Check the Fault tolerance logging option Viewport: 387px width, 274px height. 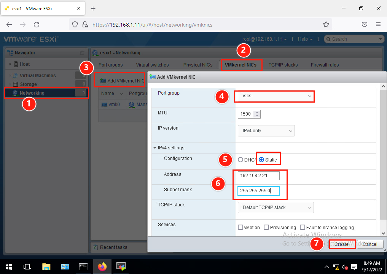tap(302, 227)
